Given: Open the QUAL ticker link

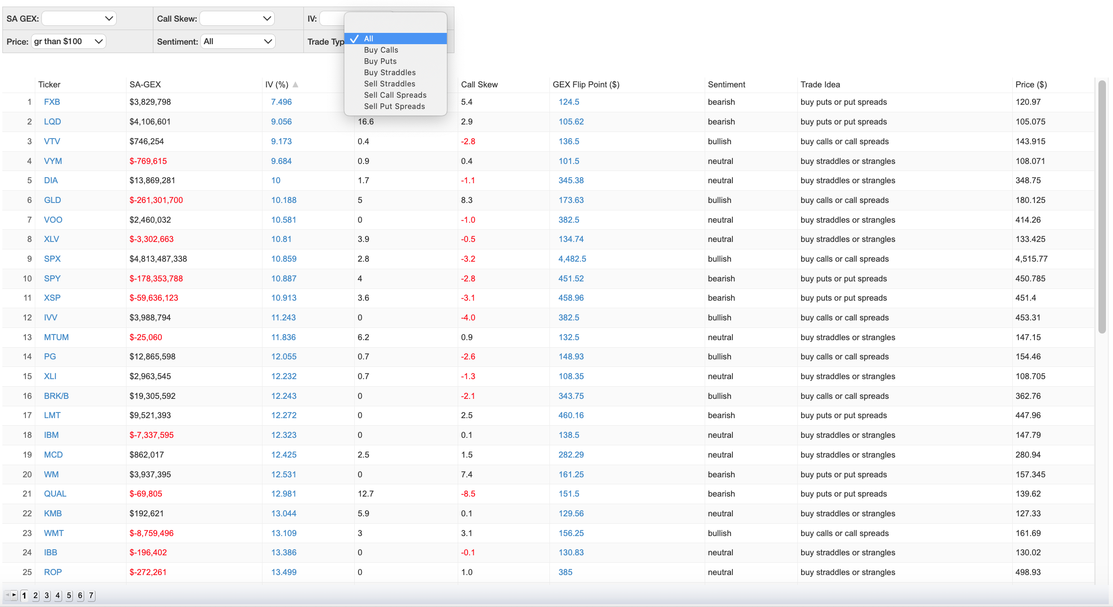Looking at the screenshot, I should (55, 494).
